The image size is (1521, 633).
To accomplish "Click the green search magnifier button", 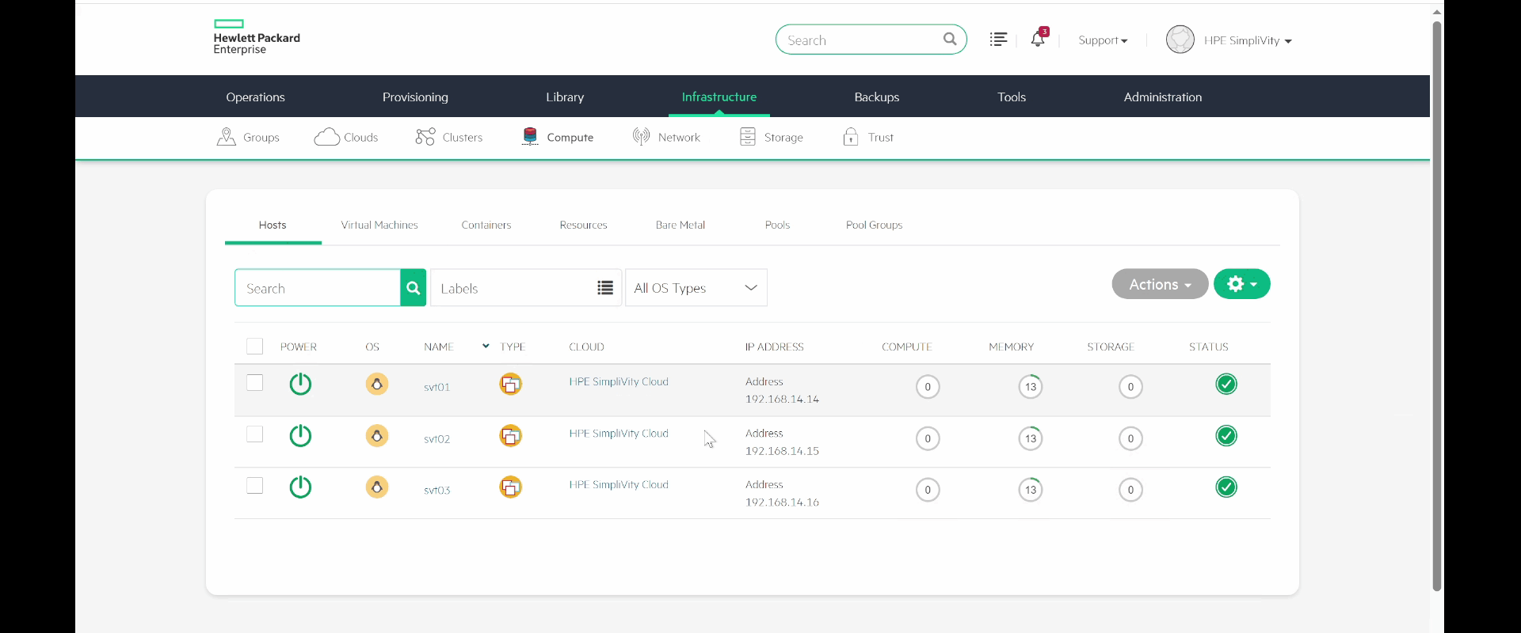I will (x=413, y=288).
